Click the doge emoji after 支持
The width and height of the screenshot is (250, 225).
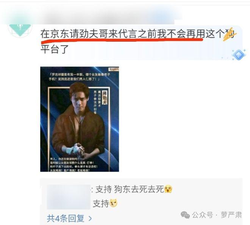114,203
